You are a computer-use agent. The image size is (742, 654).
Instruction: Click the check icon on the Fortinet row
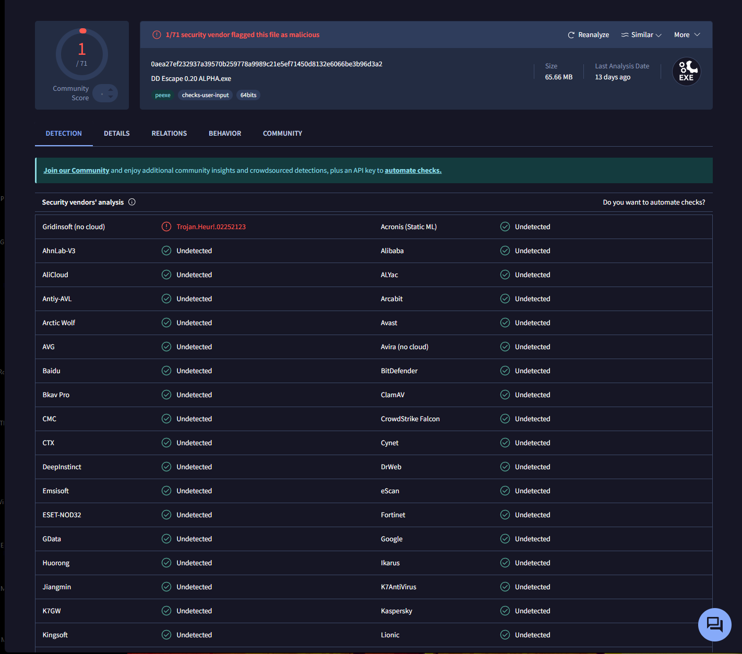click(505, 515)
